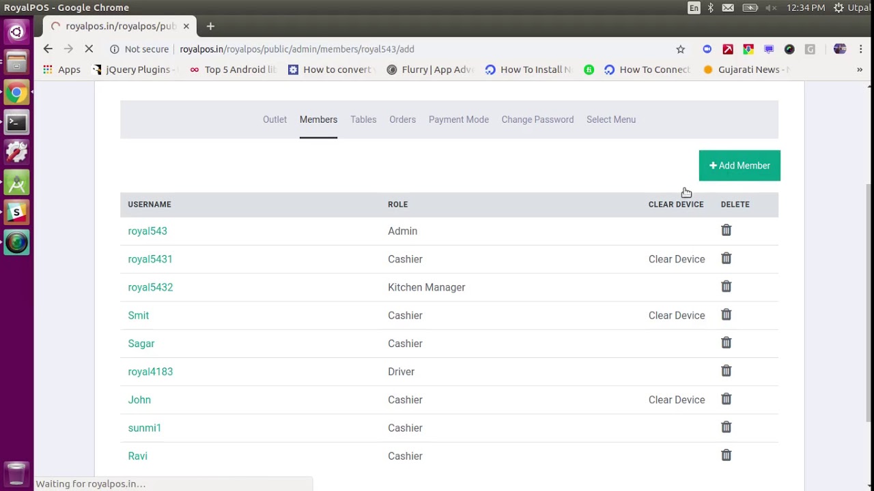Image resolution: width=874 pixels, height=491 pixels.
Task: Open Ubuntu dash search launcher
Action: 16,32
